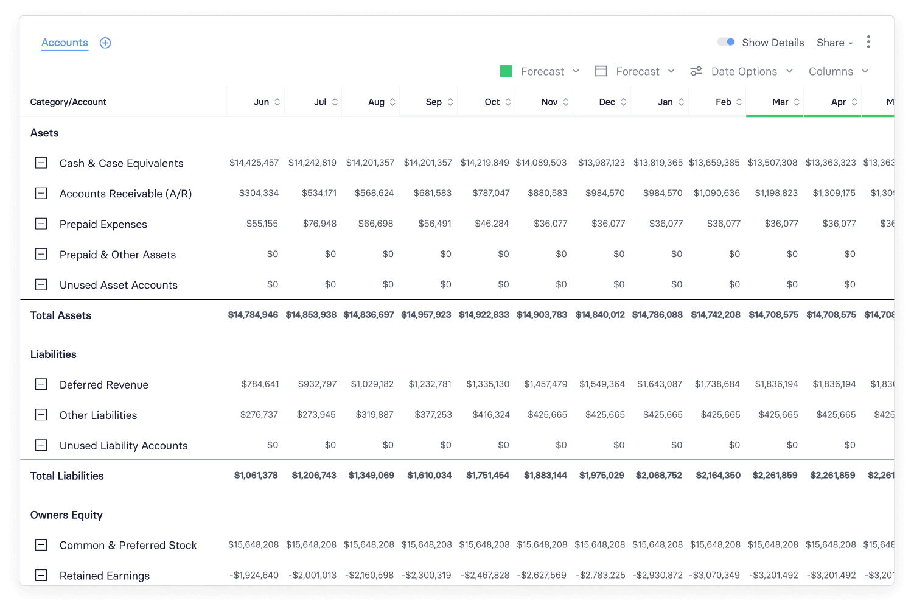Click the $304,334 A/R value

tap(259, 193)
